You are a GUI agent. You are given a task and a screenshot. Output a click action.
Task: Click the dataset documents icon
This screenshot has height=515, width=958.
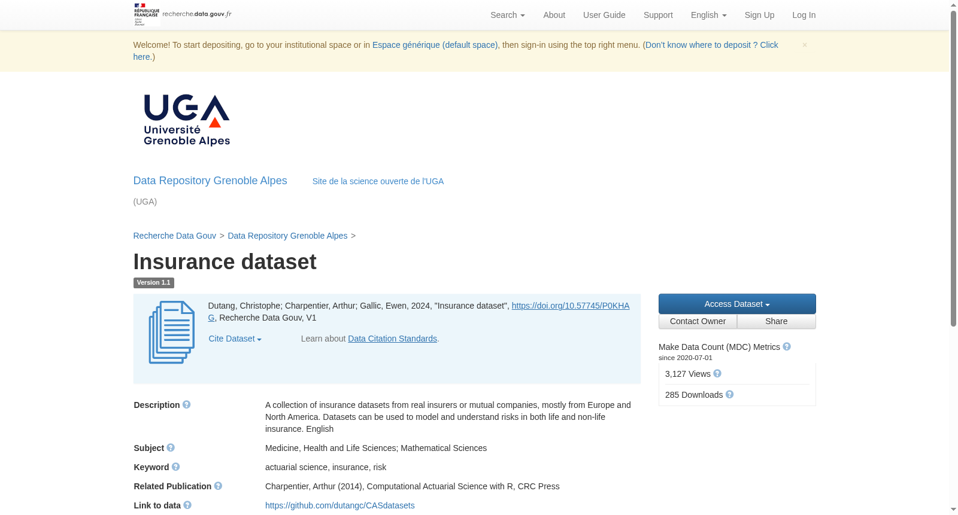click(172, 333)
